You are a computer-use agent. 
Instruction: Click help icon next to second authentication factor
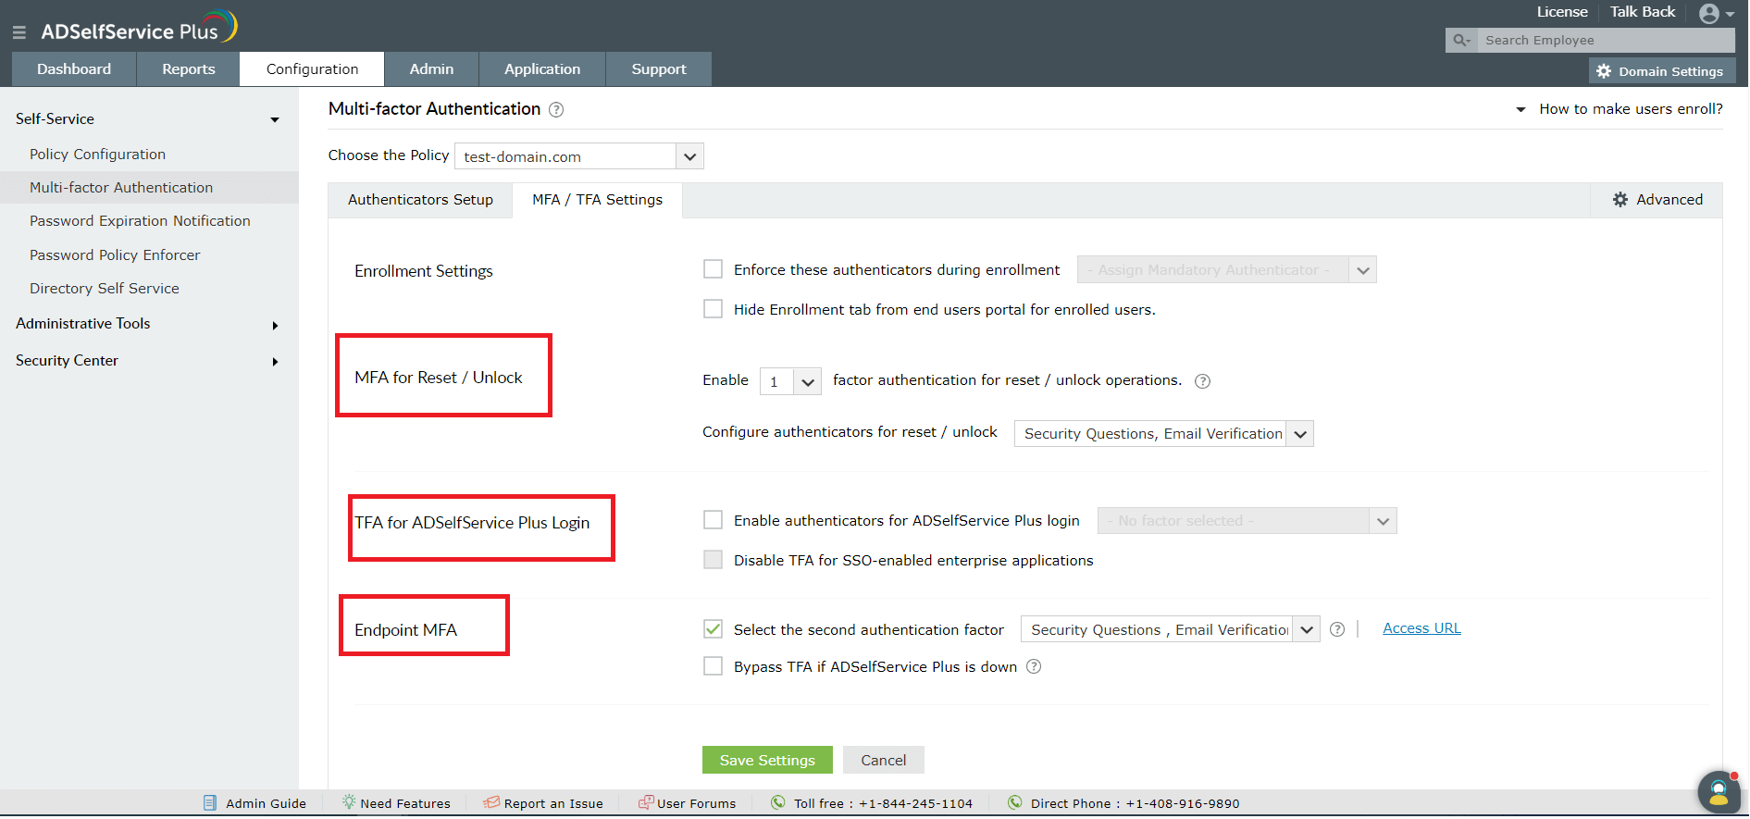pos(1337,629)
